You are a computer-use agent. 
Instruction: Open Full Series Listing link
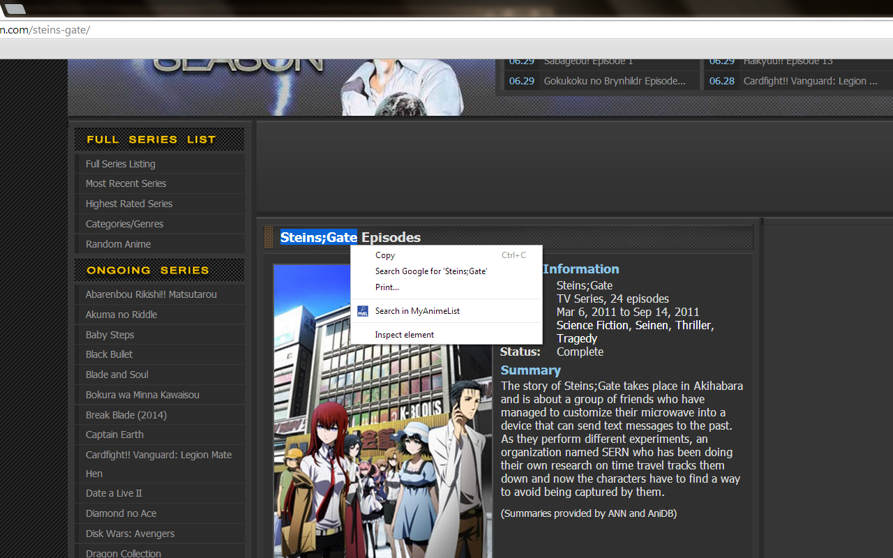(x=121, y=164)
